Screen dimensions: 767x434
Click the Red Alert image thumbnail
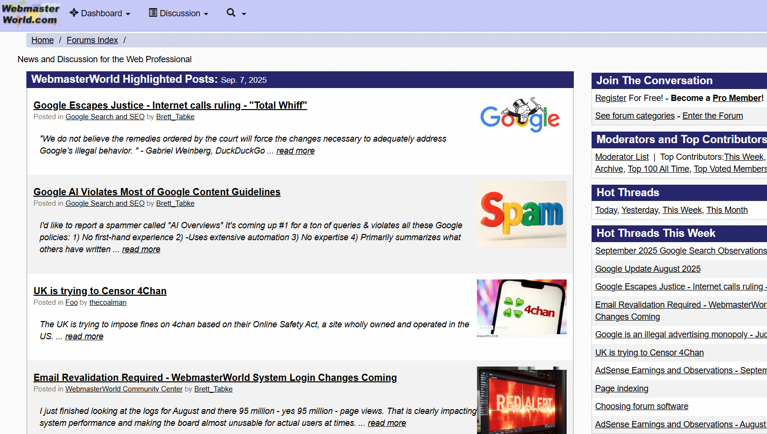tap(522, 400)
